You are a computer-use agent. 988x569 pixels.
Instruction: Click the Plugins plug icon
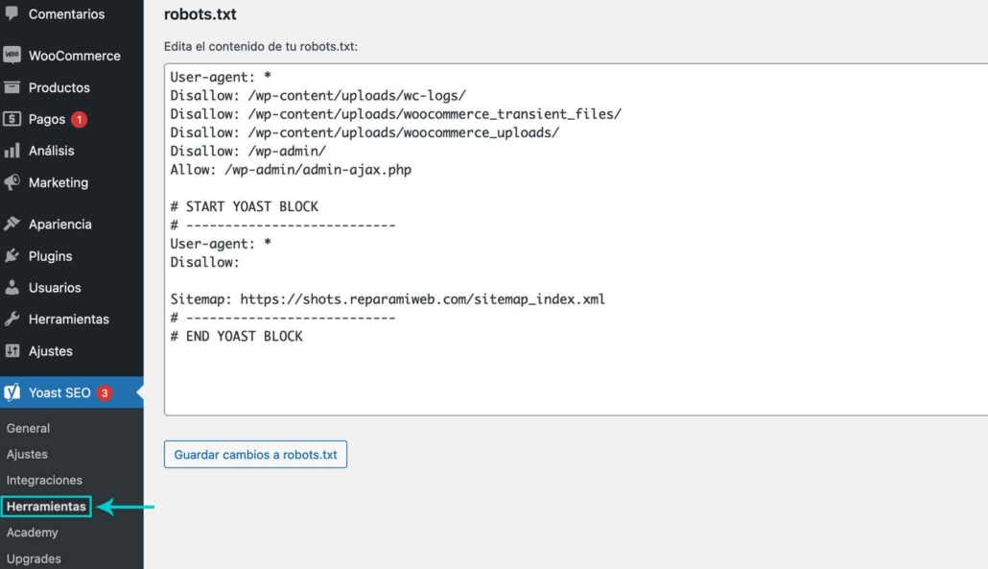[x=12, y=256]
